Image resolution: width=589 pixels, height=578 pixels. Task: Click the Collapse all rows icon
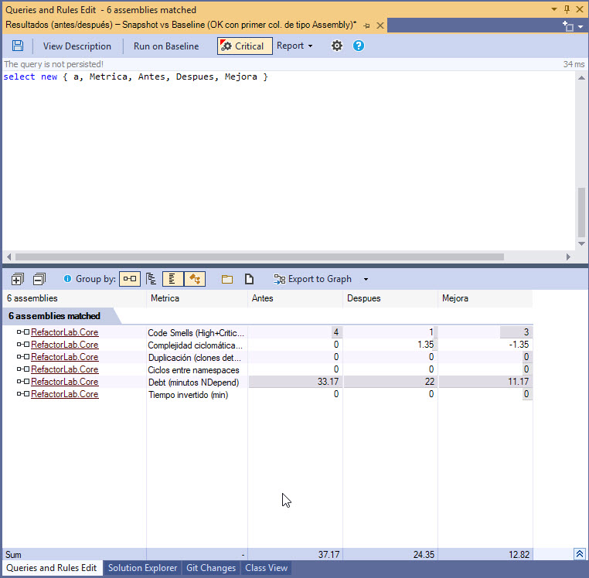click(x=39, y=279)
